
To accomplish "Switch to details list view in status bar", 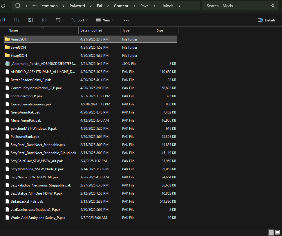I will tap(271, 233).
